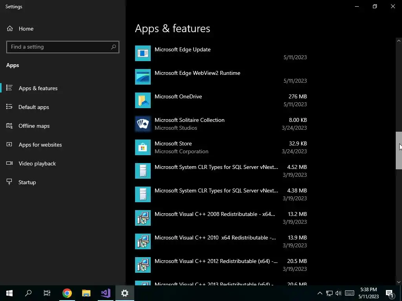This screenshot has height=301, width=402.
Task: Open the Apps for websites page
Action: [x=63, y=145]
